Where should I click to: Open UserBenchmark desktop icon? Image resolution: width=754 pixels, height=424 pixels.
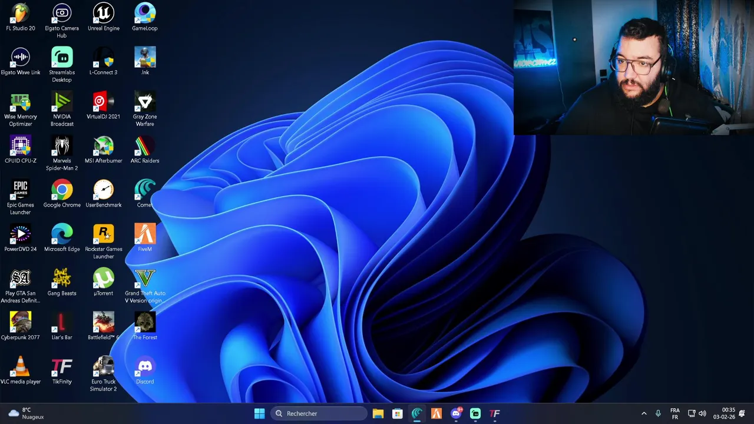pos(104,194)
